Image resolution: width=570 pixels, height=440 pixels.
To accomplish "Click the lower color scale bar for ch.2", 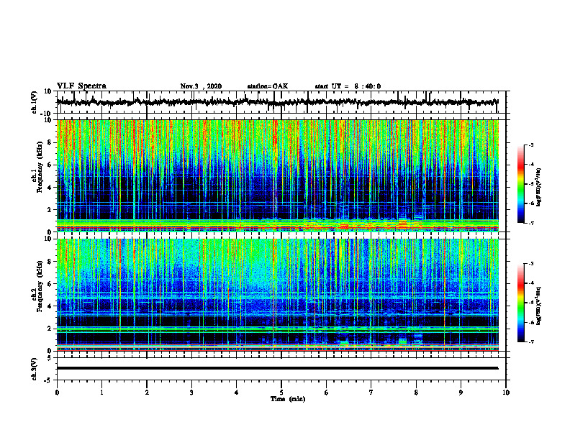I will [x=520, y=303].
